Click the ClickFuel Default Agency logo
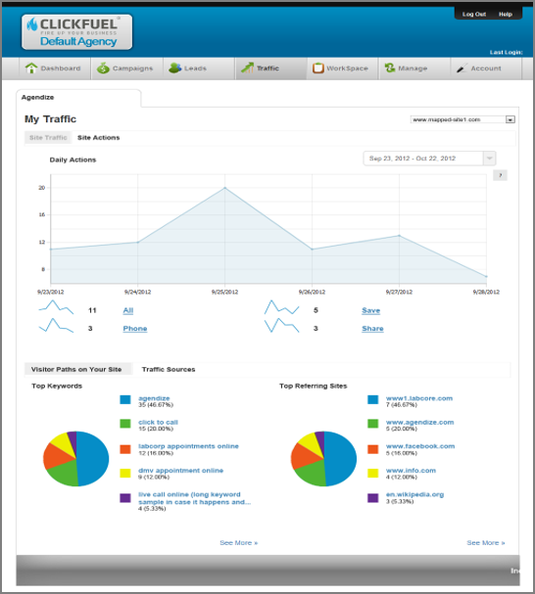 [x=77, y=32]
